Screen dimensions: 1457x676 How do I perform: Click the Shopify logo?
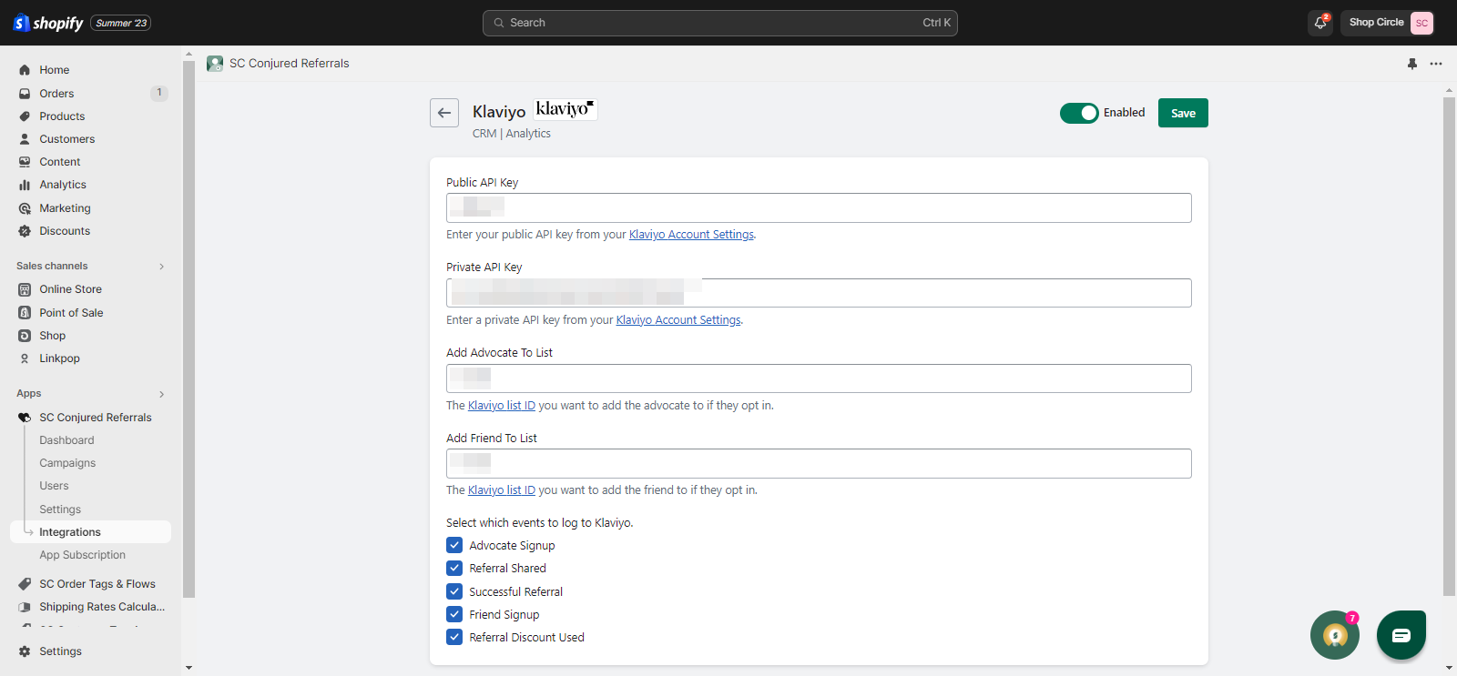[48, 23]
